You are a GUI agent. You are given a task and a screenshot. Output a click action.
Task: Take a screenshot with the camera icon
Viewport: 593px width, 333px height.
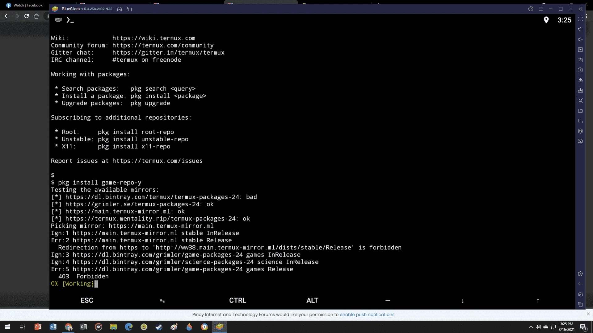580,101
